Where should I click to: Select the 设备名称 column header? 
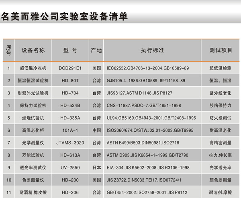[x=33, y=50]
